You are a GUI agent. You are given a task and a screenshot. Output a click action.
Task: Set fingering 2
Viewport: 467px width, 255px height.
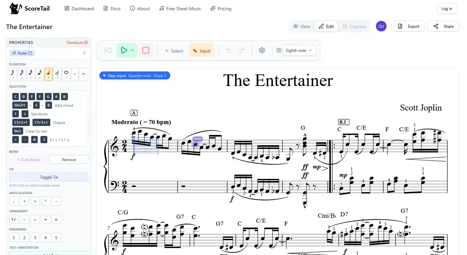point(24,237)
